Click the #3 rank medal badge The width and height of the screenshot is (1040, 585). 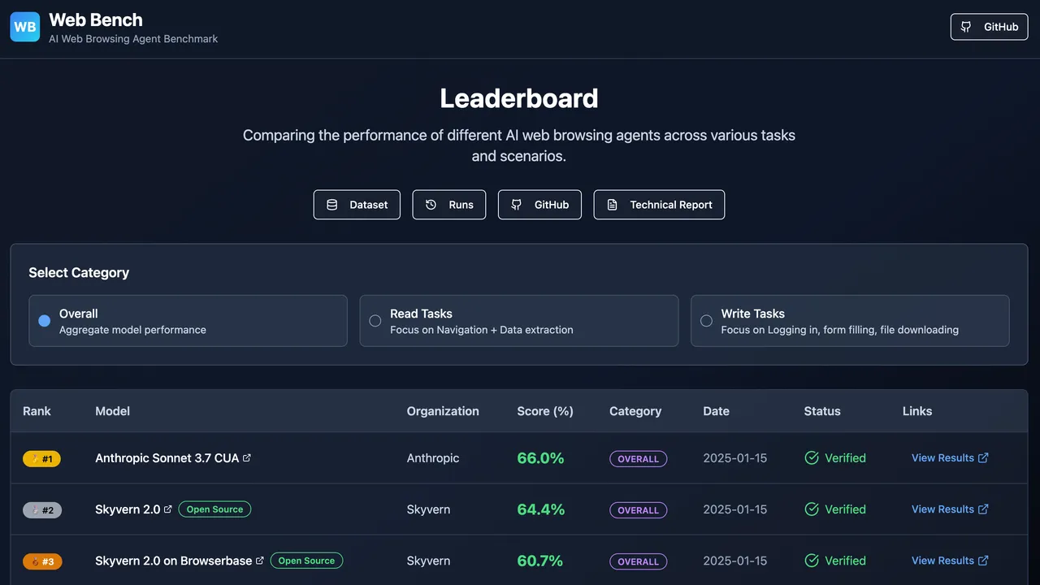42,561
